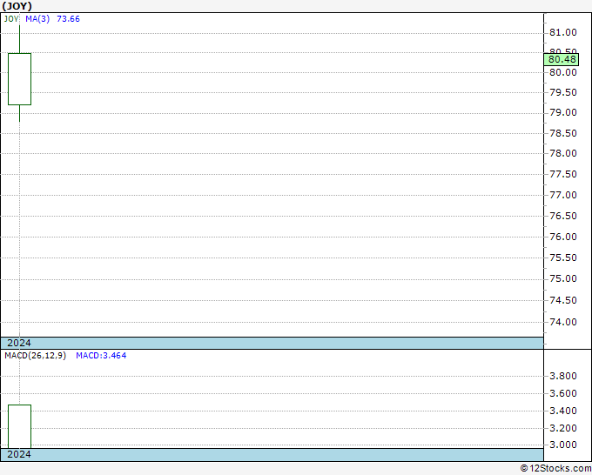The width and height of the screenshot is (592, 475).
Task: Click the 73.66 moving average value
Action: [x=68, y=19]
